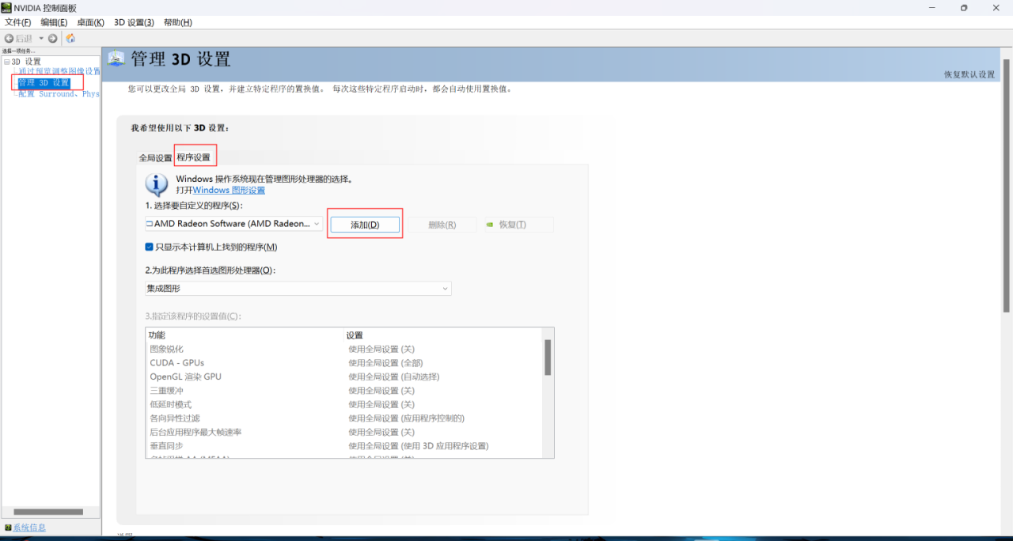Image resolution: width=1013 pixels, height=541 pixels.
Task: Click the home icon in the toolbar
Action: click(x=70, y=37)
